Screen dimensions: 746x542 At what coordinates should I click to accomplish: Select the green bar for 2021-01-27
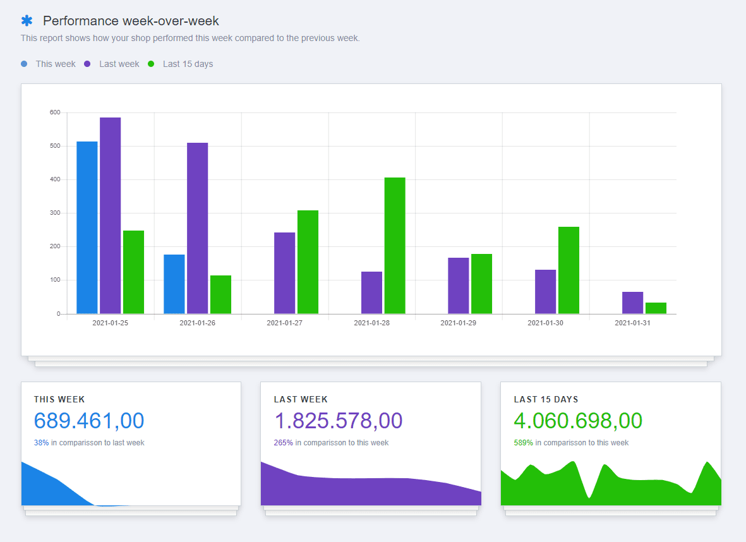308,262
